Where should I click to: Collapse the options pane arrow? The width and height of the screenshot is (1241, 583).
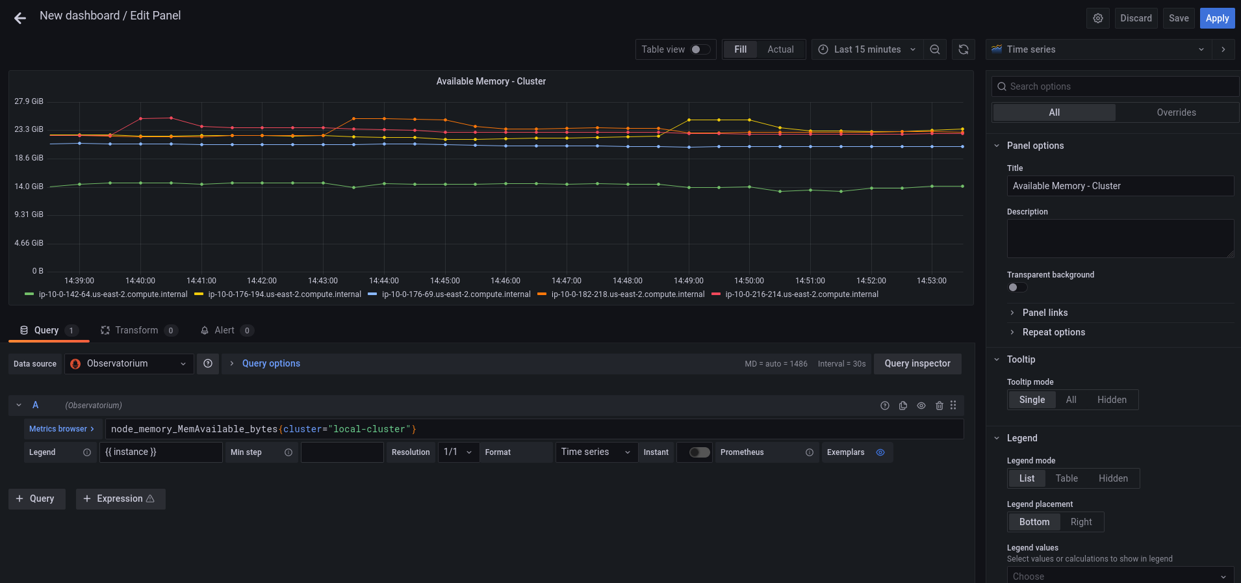pyautogui.click(x=1223, y=49)
